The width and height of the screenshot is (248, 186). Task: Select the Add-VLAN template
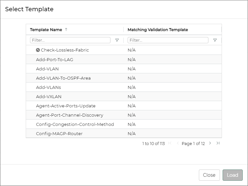[47, 69]
